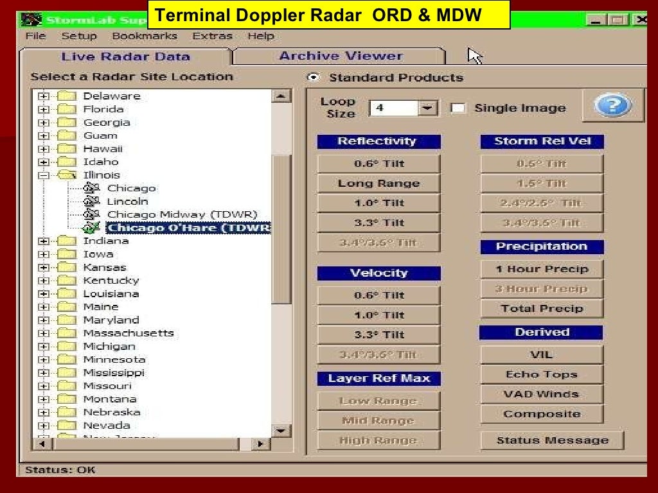Click the horizontal scroll right arrow
Screen dimensions: 658x493
pos(261,444)
